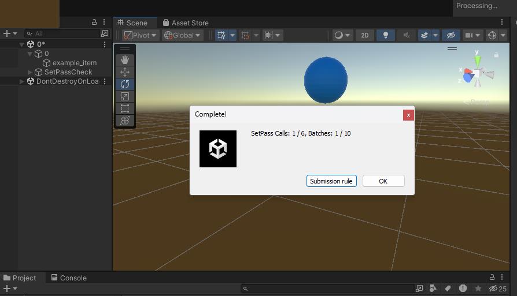Select the Scale tool
Screen dimensions: 517x296
pyautogui.click(x=124, y=96)
